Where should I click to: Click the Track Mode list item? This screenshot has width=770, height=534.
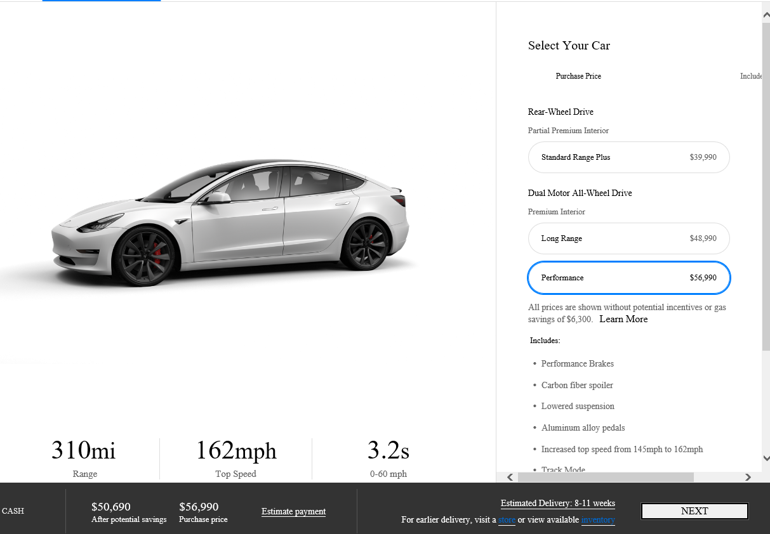tap(563, 469)
